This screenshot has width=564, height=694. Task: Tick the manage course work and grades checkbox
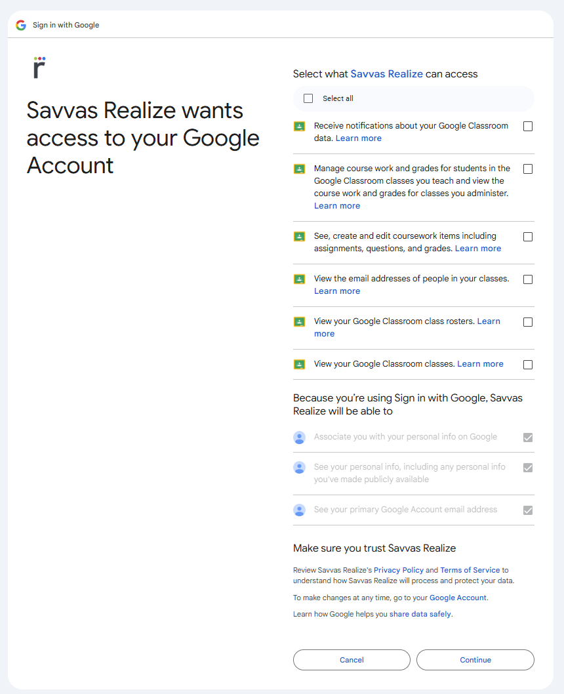point(528,169)
